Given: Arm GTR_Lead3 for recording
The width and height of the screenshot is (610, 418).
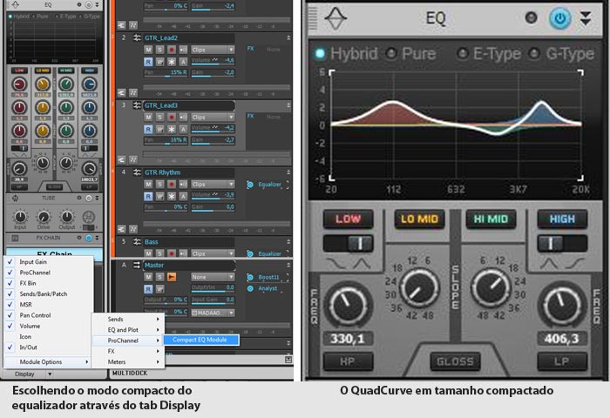Looking at the screenshot, I should tap(171, 117).
